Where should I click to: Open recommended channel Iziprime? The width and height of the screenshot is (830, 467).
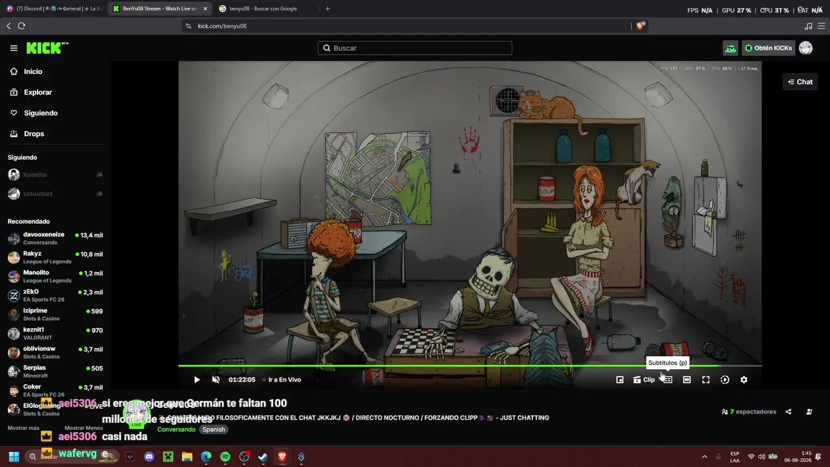[55, 314]
